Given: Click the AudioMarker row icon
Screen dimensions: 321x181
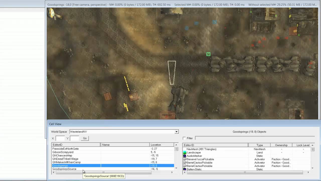Looking at the screenshot, I should pos(185,156).
